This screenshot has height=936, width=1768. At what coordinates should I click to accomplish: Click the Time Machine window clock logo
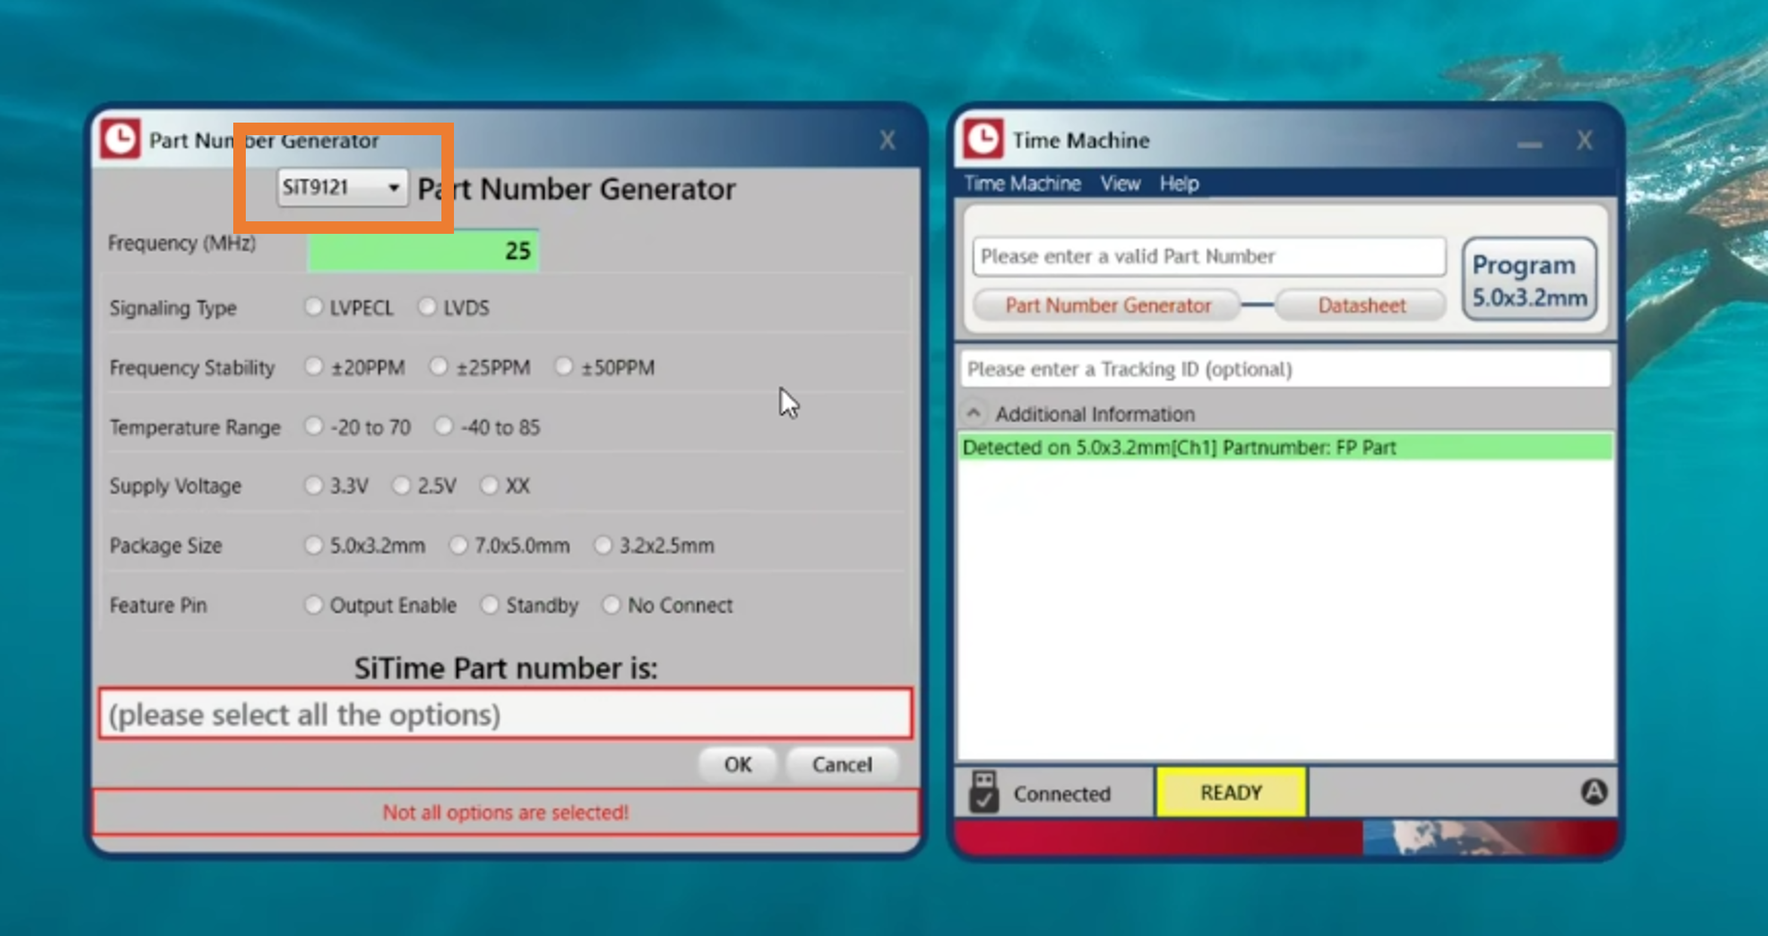coord(983,139)
